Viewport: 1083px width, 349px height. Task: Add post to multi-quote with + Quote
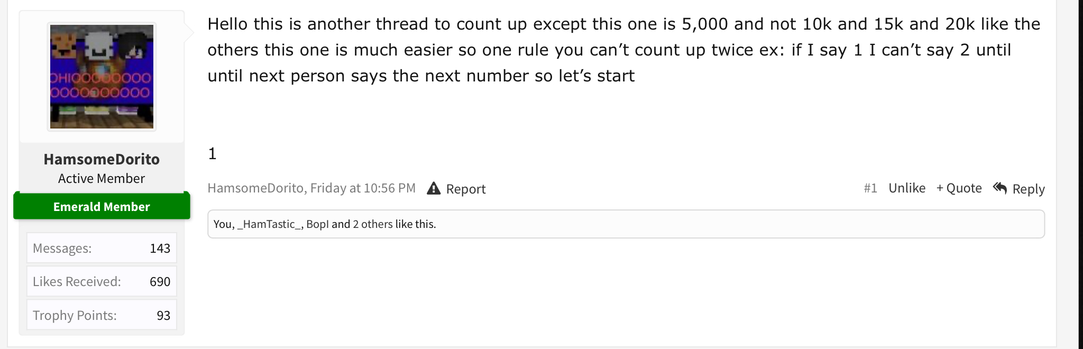coord(959,188)
